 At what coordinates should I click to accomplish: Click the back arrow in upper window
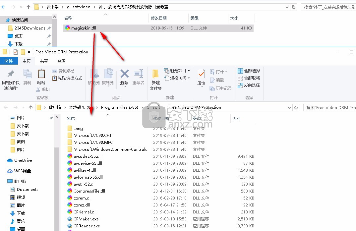click(3, 7)
